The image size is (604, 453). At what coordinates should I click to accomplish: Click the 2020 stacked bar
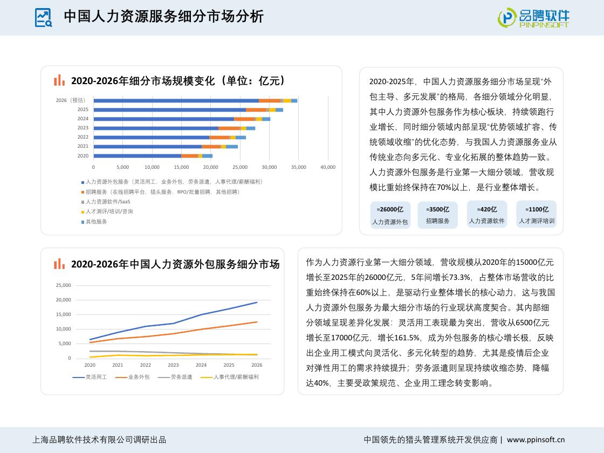pyautogui.click(x=153, y=156)
